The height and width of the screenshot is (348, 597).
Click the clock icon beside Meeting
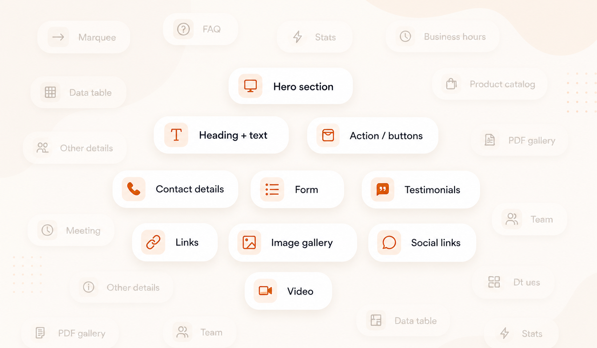tap(47, 230)
